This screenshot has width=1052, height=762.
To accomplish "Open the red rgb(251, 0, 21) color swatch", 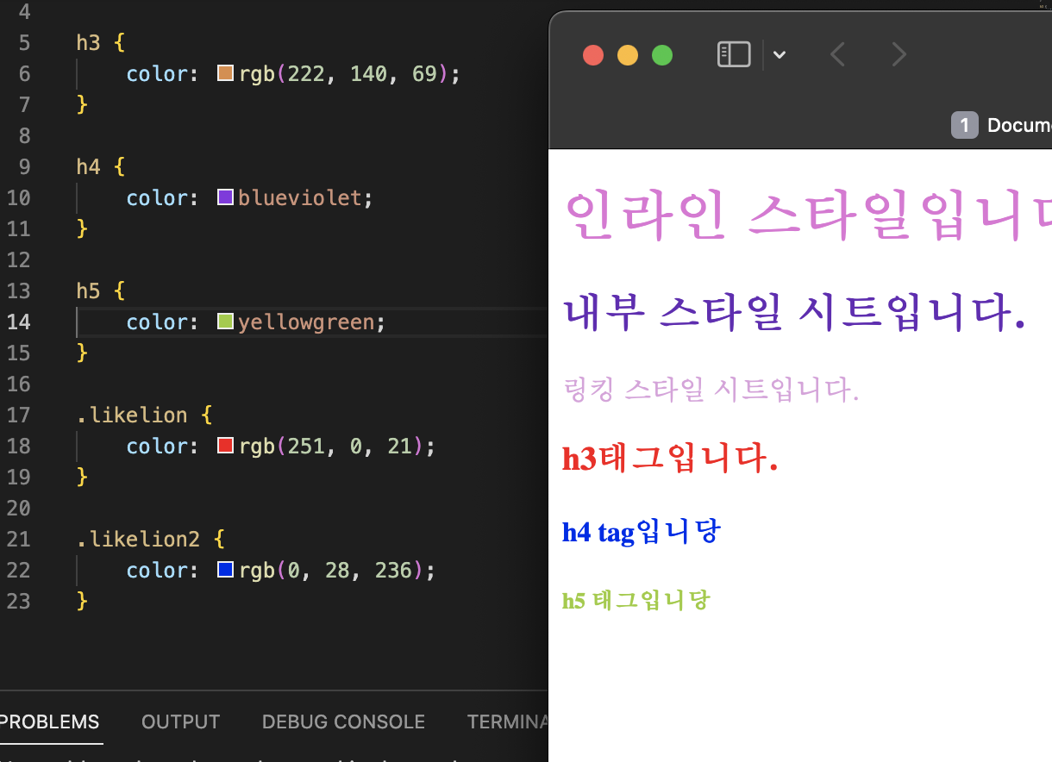I will [x=226, y=447].
